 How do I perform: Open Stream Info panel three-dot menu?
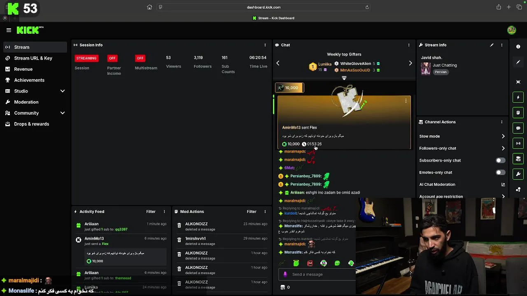501,45
